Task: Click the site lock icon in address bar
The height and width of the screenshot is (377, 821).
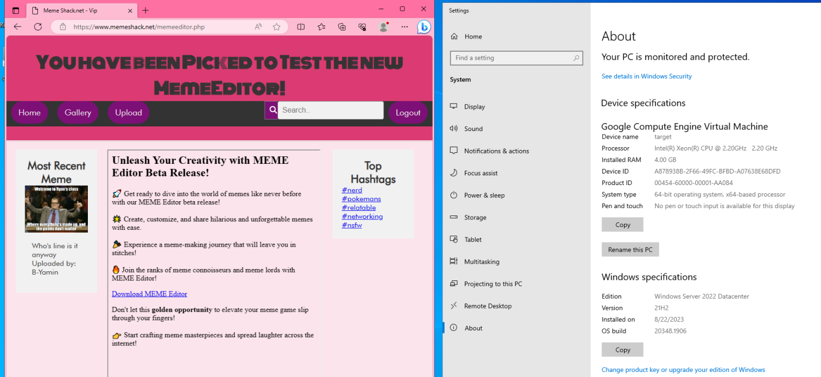Action: [x=63, y=27]
